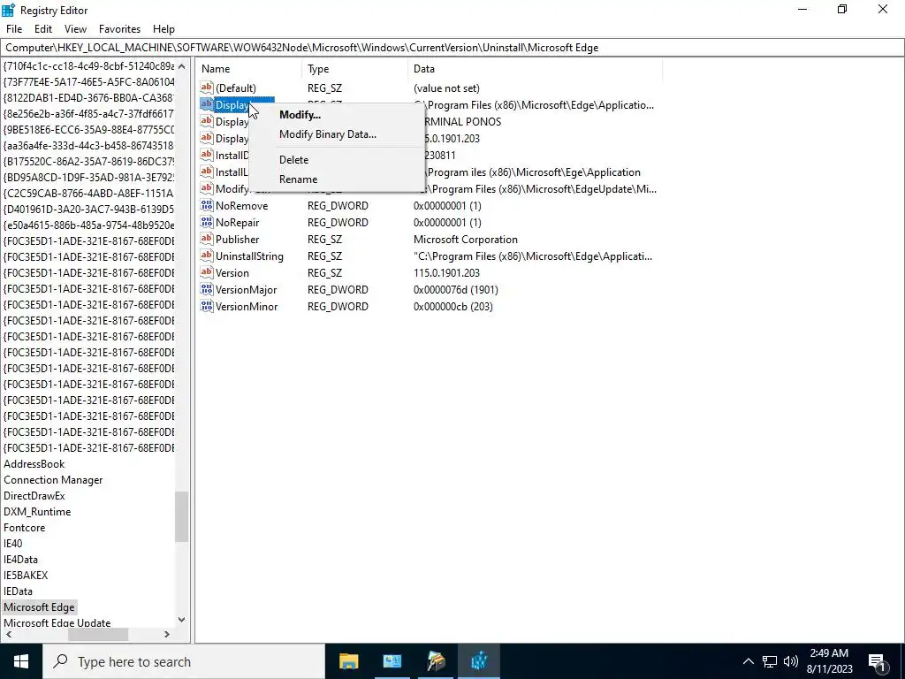Click the registry path address bar
Viewport: 905px width, 679px height.
[452, 48]
